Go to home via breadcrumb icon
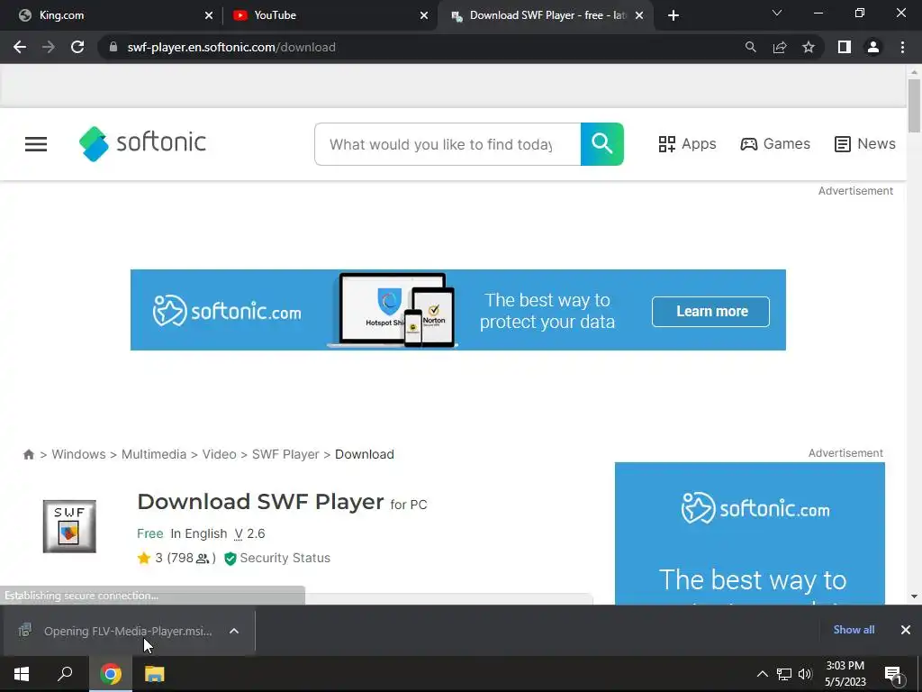 (28, 454)
